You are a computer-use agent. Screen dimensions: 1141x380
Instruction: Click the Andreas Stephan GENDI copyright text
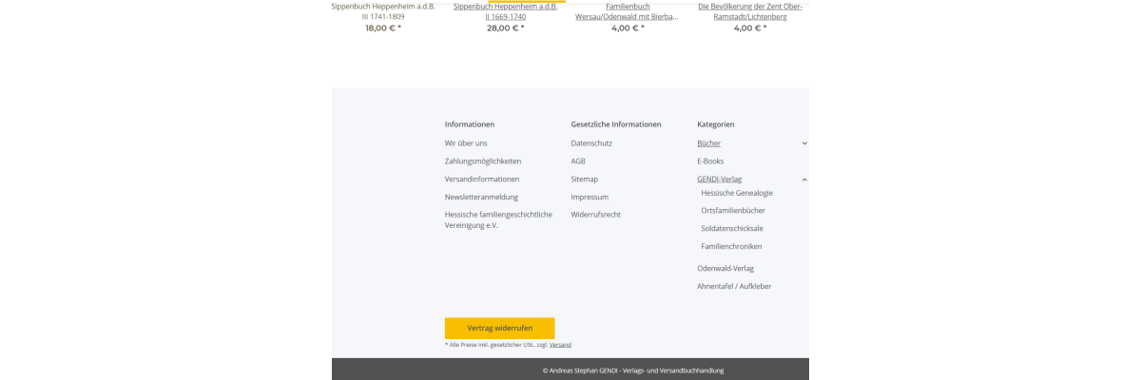(633, 370)
